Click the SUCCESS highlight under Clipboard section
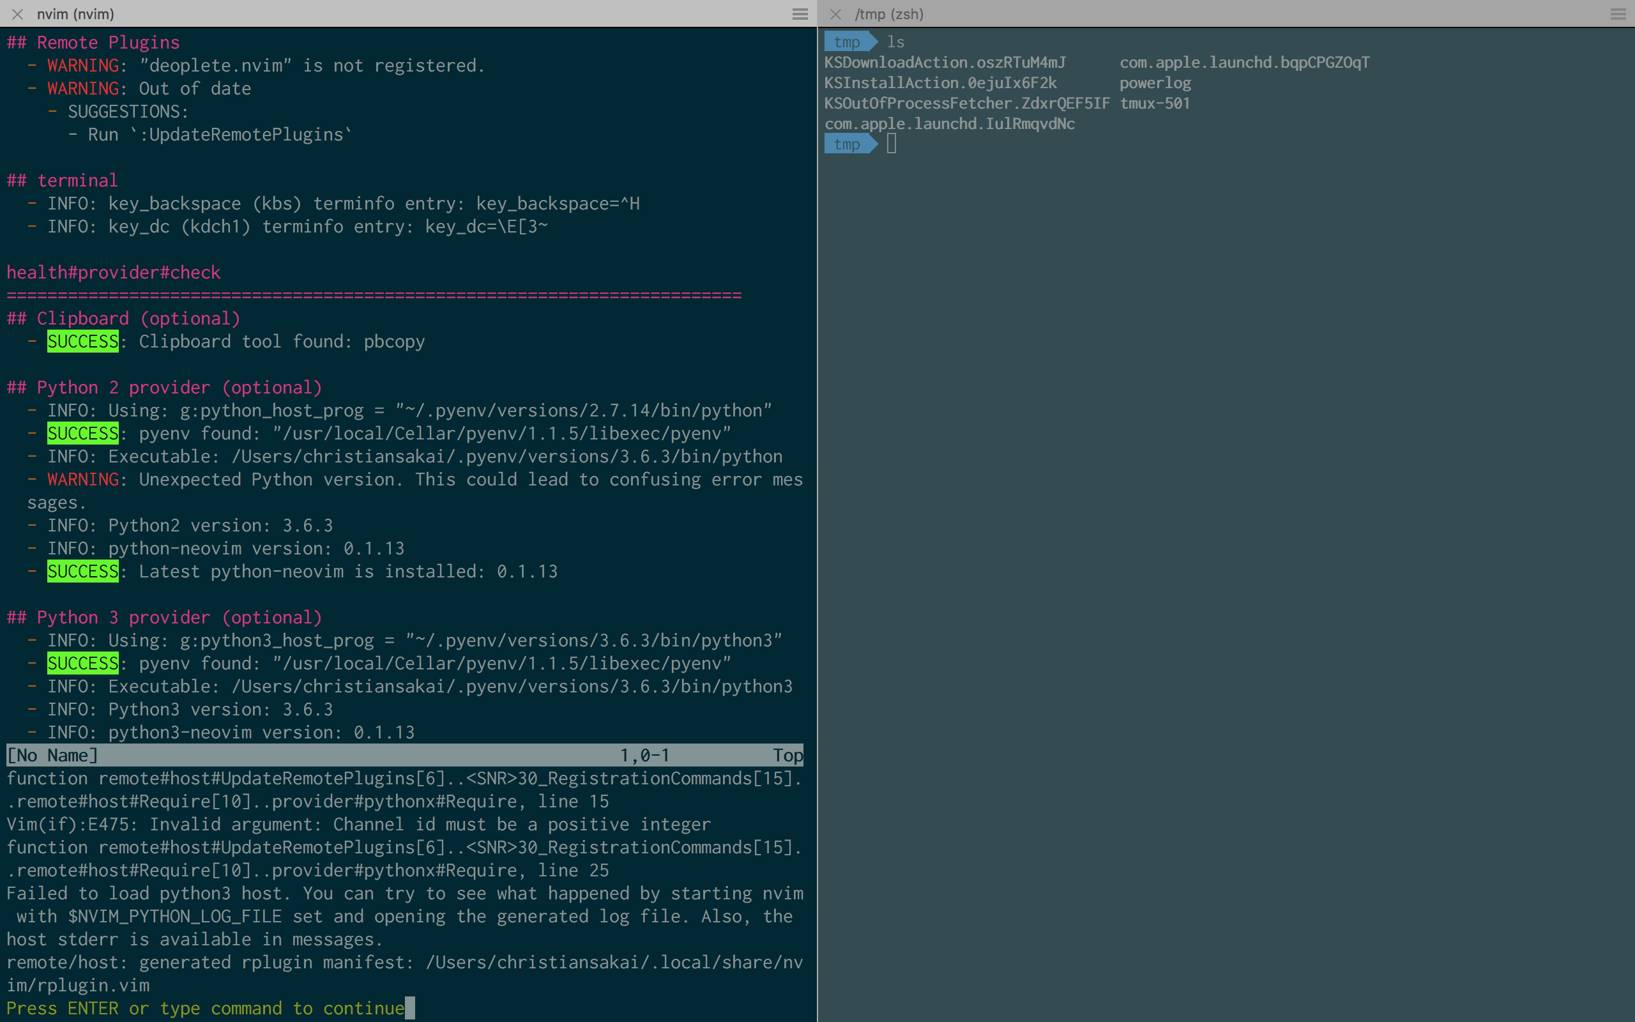 point(82,341)
